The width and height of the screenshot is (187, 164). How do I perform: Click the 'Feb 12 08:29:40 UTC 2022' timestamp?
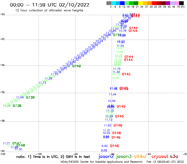coord(165,162)
